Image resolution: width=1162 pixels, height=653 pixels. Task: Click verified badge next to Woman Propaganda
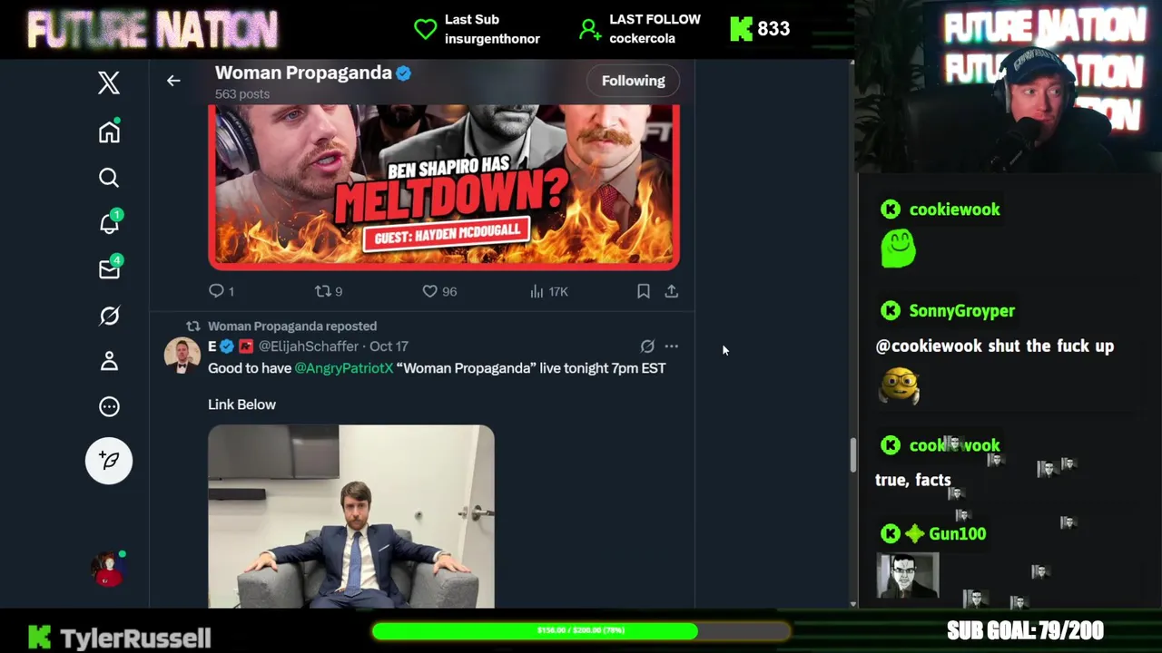point(404,73)
